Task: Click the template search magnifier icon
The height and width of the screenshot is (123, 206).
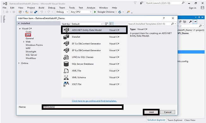Action: 173,24
